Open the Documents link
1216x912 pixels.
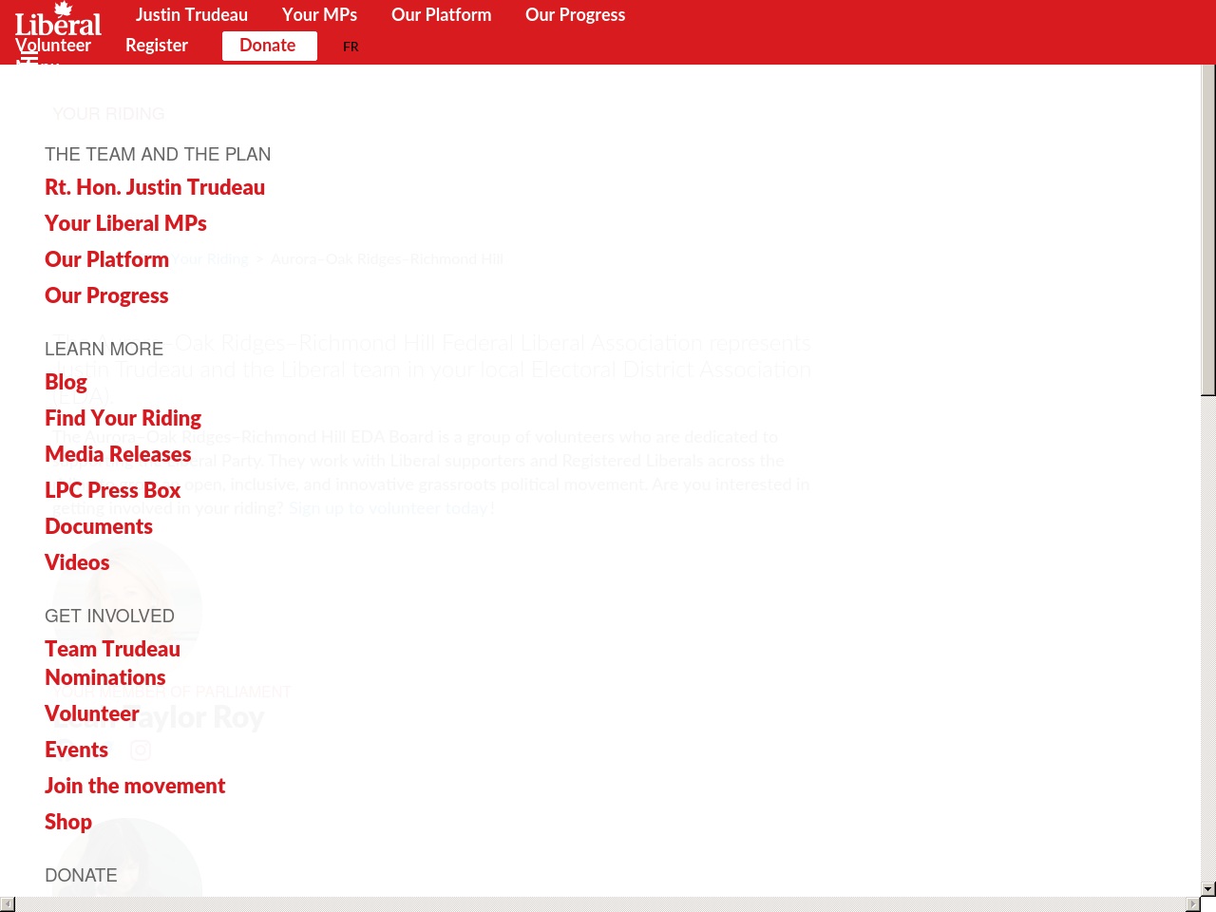coord(99,526)
